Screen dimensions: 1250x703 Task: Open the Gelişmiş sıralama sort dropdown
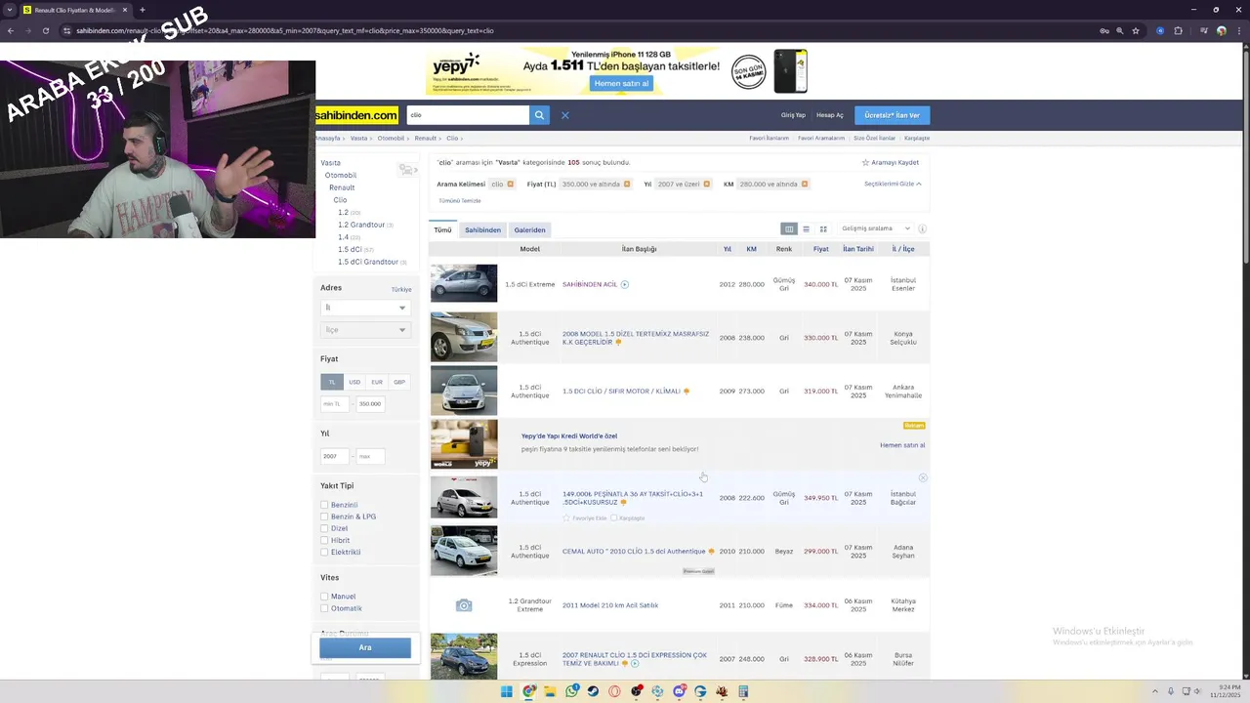tap(875, 228)
